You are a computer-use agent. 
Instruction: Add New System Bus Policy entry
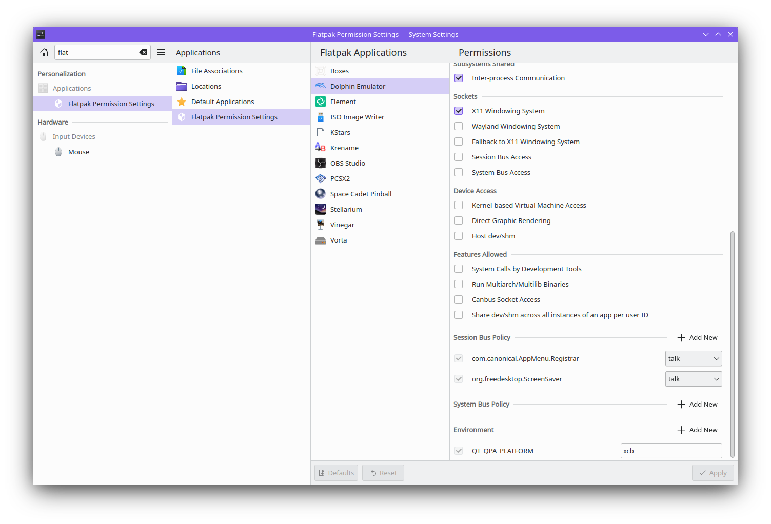697,404
